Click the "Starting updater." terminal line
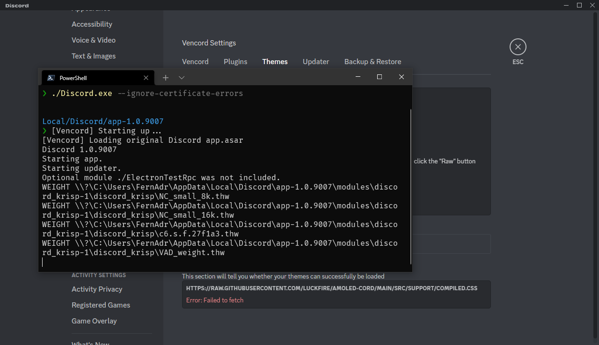Screen dimensions: 599x345 pyautogui.click(x=82, y=168)
